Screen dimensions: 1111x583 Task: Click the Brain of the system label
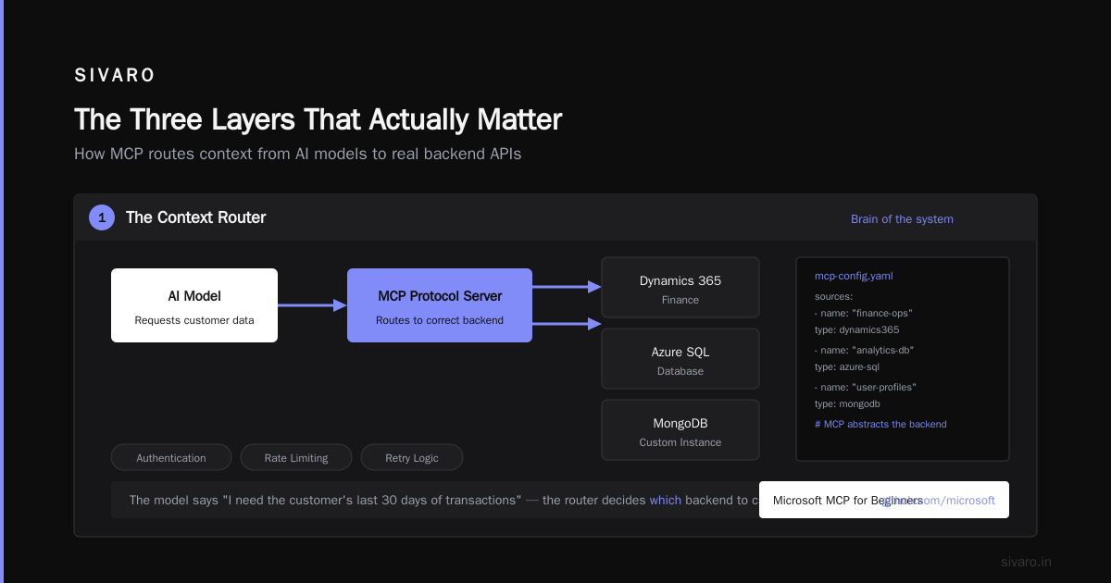[902, 219]
